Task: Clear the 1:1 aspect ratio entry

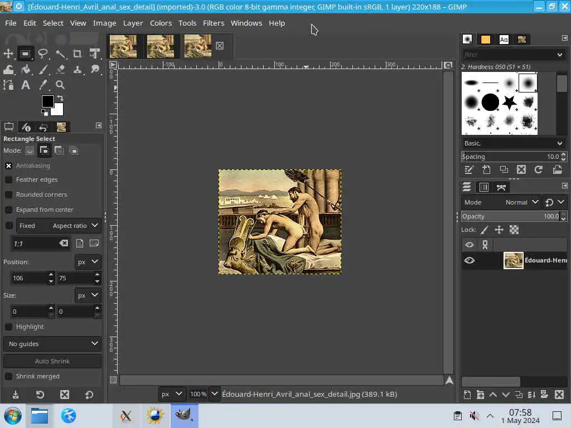Action: (x=64, y=243)
